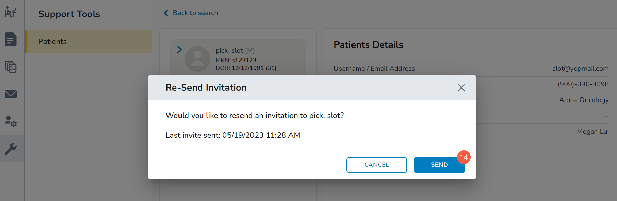
Task: Click the red 14 notification badge
Action: click(x=464, y=157)
